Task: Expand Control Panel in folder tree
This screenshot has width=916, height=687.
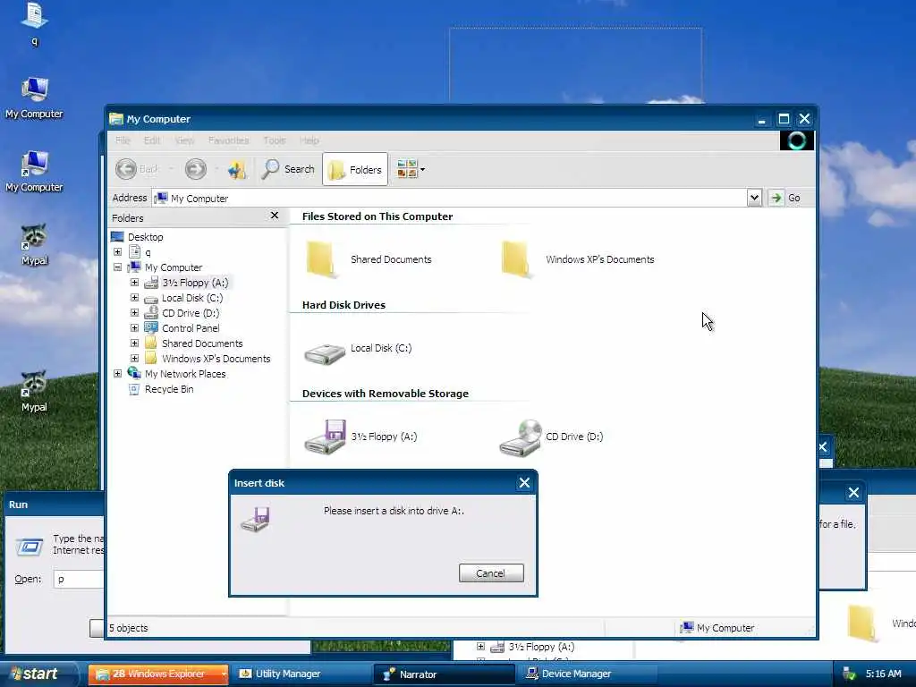Action: coord(134,327)
